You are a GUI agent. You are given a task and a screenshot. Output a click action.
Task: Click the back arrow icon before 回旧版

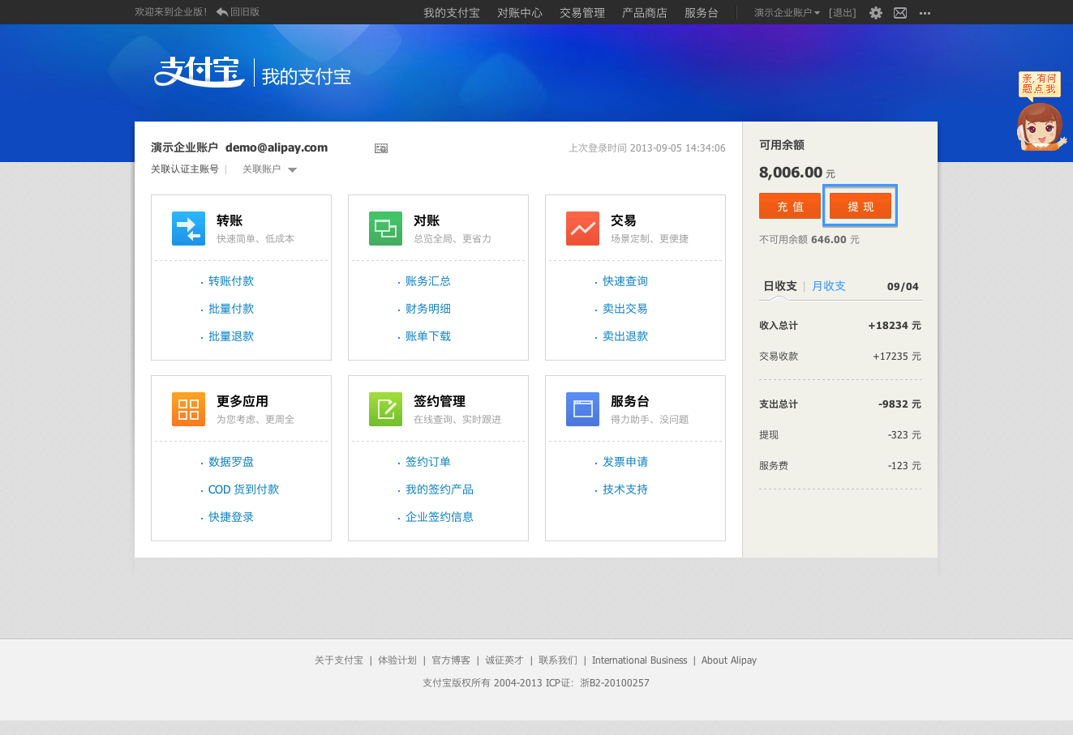[221, 12]
